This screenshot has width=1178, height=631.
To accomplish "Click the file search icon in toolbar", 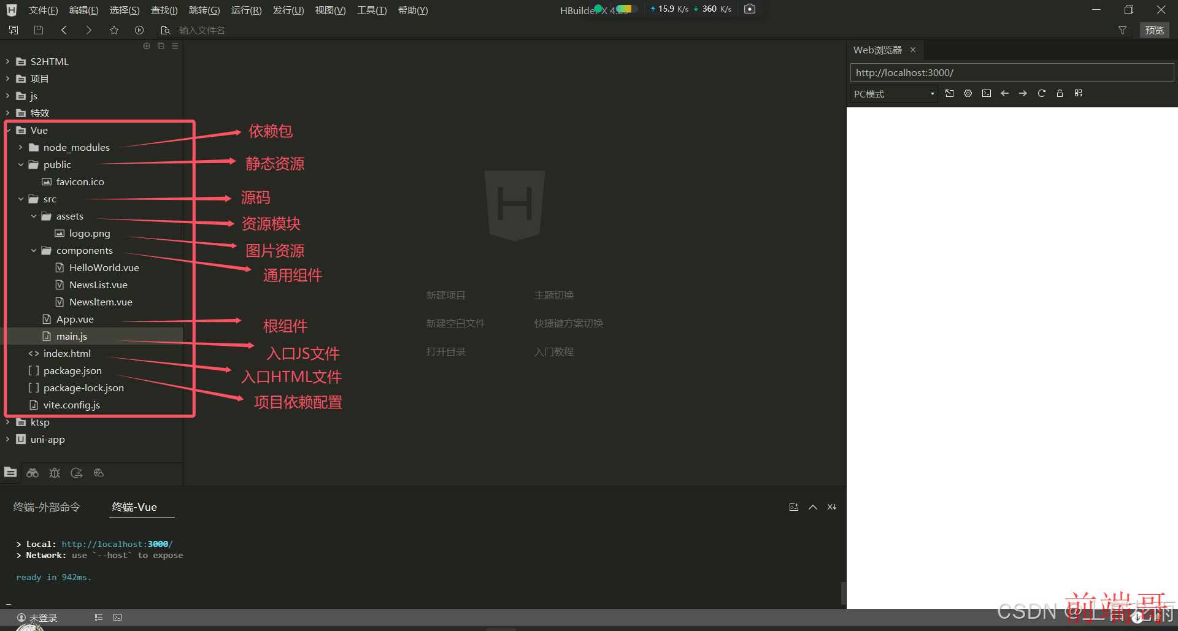I will click(x=165, y=30).
